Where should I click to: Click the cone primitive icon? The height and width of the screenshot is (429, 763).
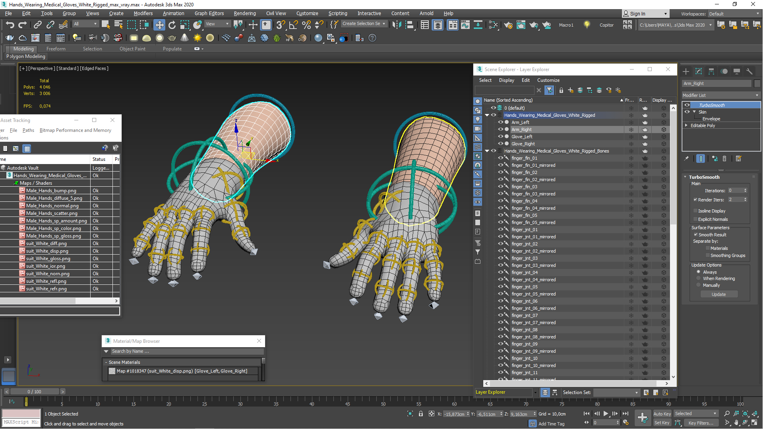pyautogui.click(x=185, y=38)
